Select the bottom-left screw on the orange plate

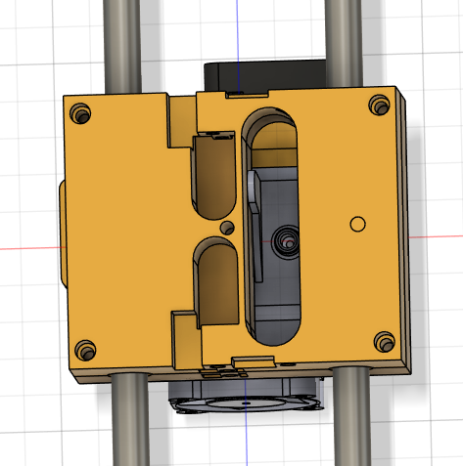[85, 350]
